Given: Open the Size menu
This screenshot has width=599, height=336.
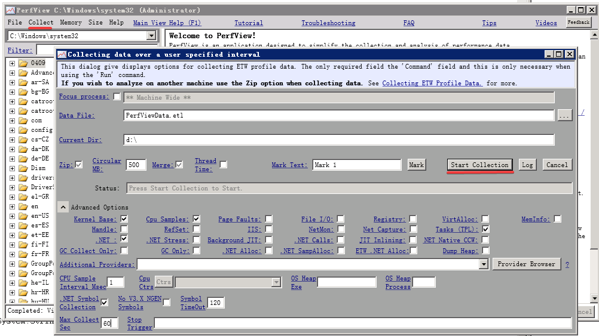Looking at the screenshot, I should [96, 23].
